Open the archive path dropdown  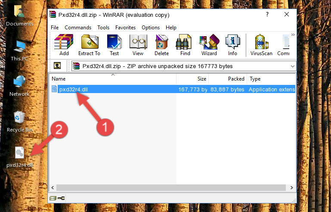(293, 66)
